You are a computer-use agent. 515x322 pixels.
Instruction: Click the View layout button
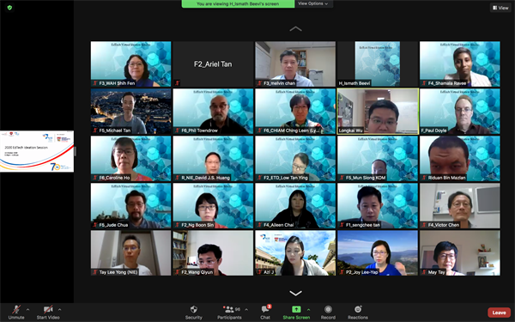coord(500,8)
